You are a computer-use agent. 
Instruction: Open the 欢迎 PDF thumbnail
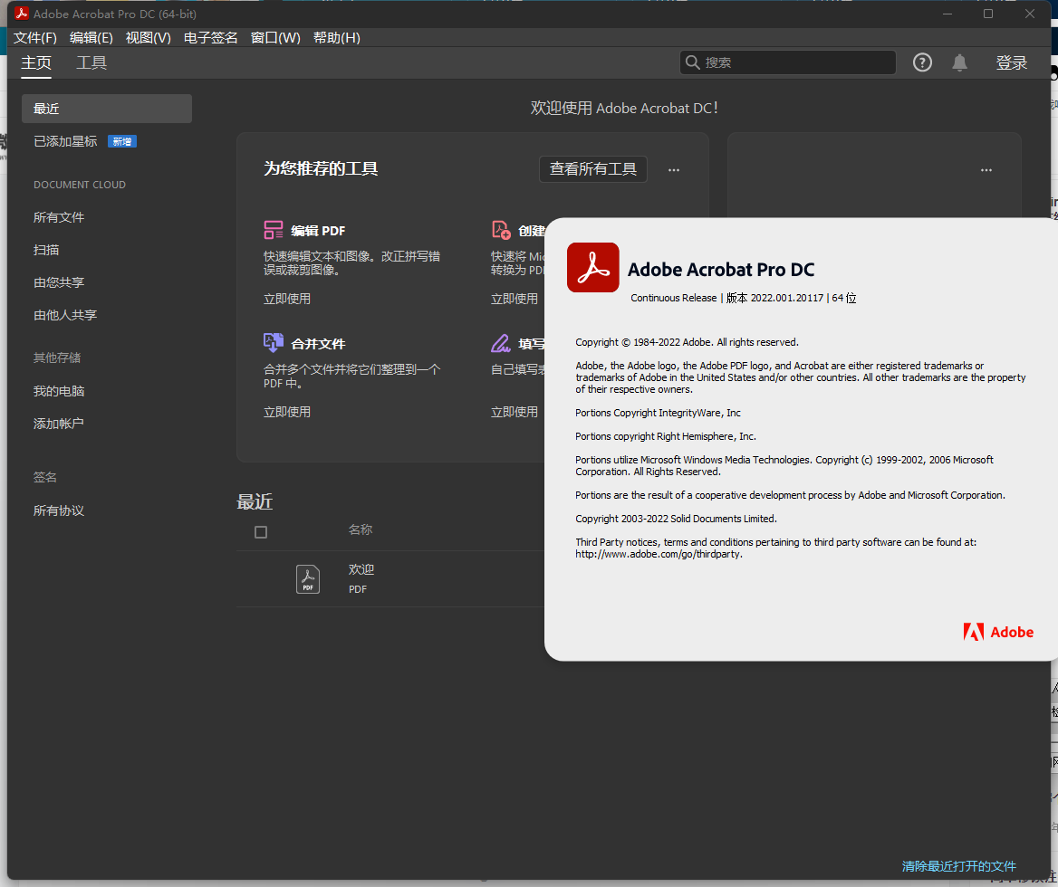coord(308,578)
